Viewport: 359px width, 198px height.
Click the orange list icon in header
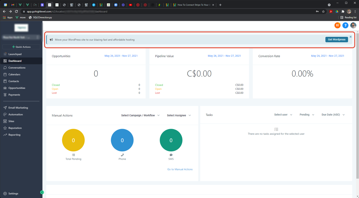(337, 25)
